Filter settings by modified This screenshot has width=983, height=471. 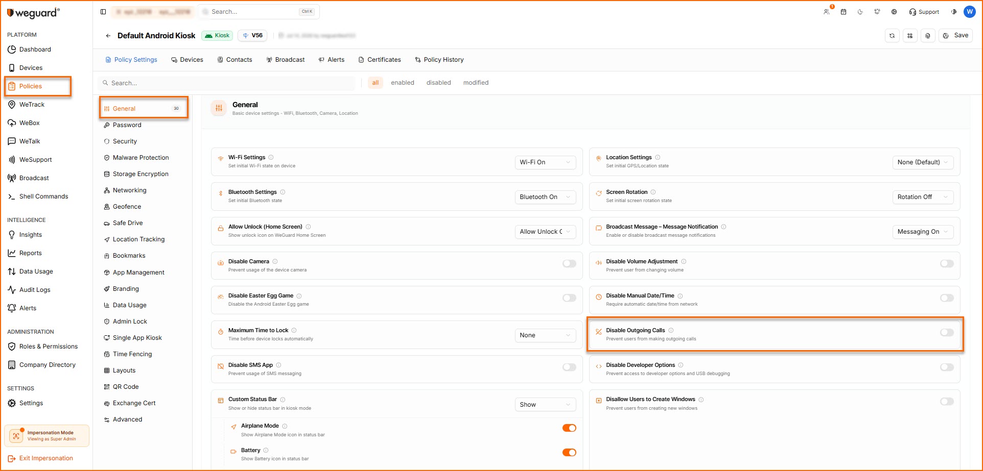476,83
